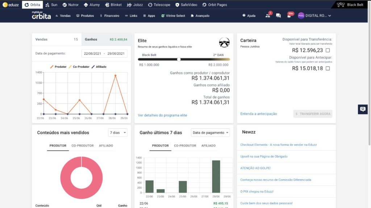Toggle the Co-Produtor legend series
The height and width of the screenshot is (208, 371).
(x=79, y=67)
